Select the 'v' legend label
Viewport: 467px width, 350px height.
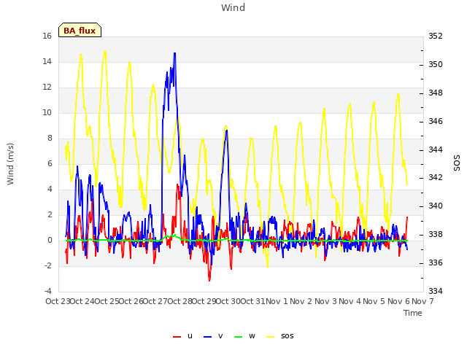coord(220,336)
